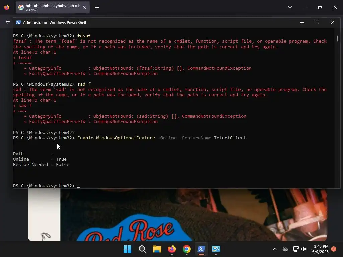Click the OneDrive cloud tray icon
Screen dimensions: 343x257
pos(285,249)
